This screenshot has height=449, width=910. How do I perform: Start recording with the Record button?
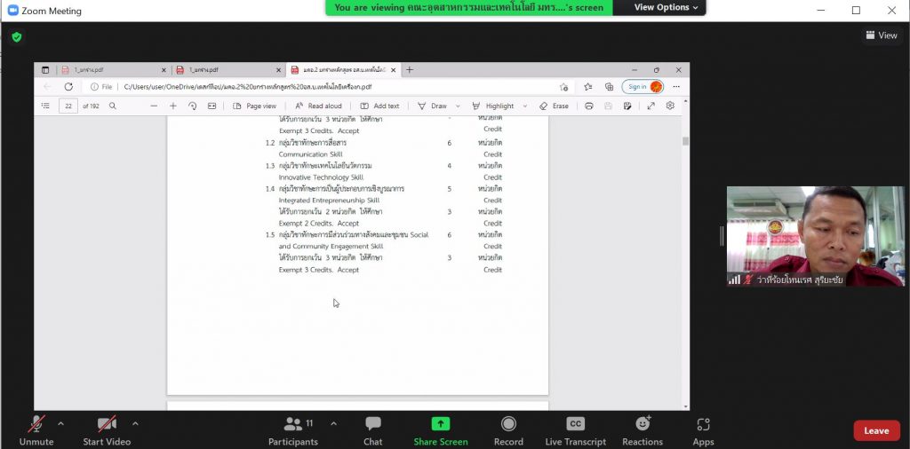508,430
